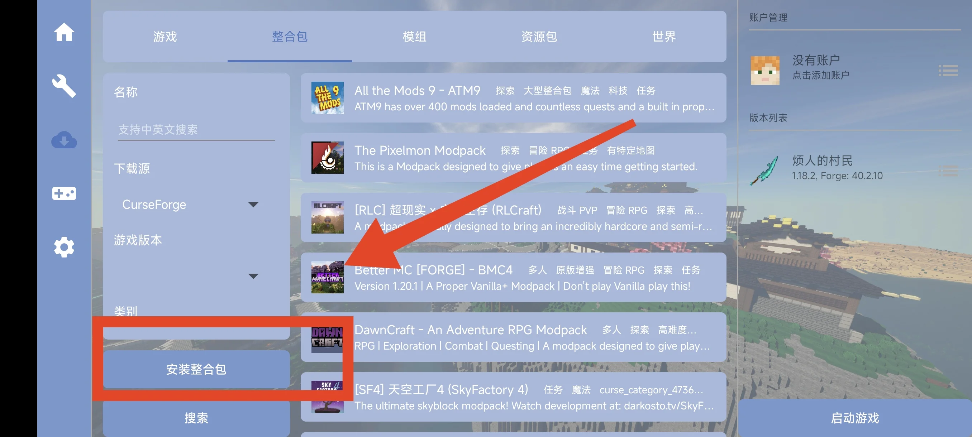Click the 战斗 PVP tag on RLCraft

click(577, 210)
